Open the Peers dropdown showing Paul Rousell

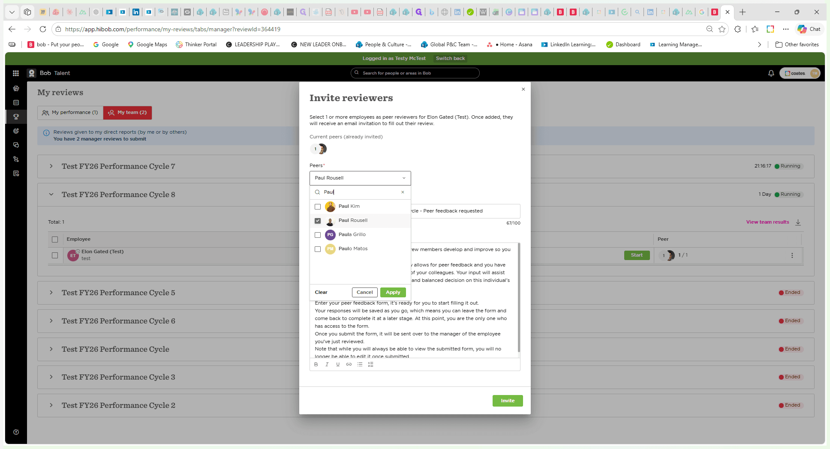point(360,178)
